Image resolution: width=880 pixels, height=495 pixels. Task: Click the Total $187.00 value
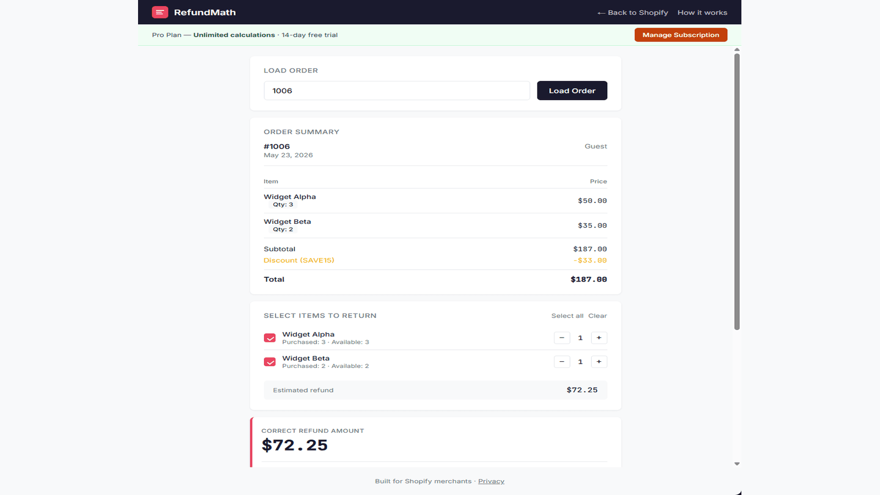click(x=588, y=279)
